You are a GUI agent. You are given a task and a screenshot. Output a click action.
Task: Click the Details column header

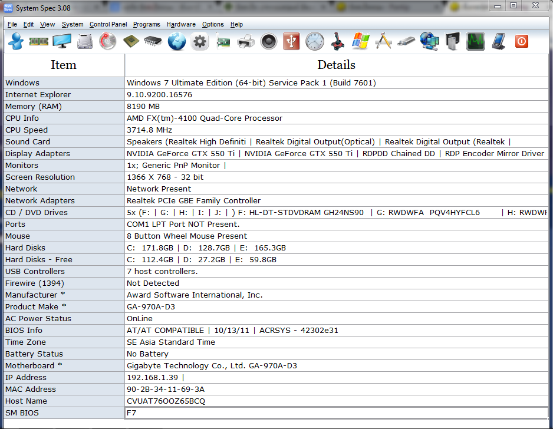(x=337, y=65)
